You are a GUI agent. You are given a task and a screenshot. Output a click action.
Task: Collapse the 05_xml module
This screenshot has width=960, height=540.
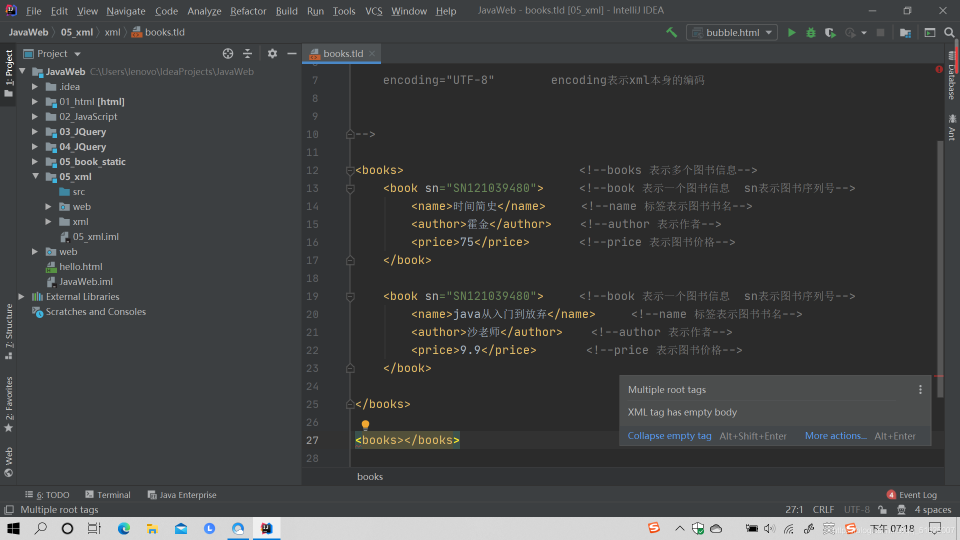(35, 176)
